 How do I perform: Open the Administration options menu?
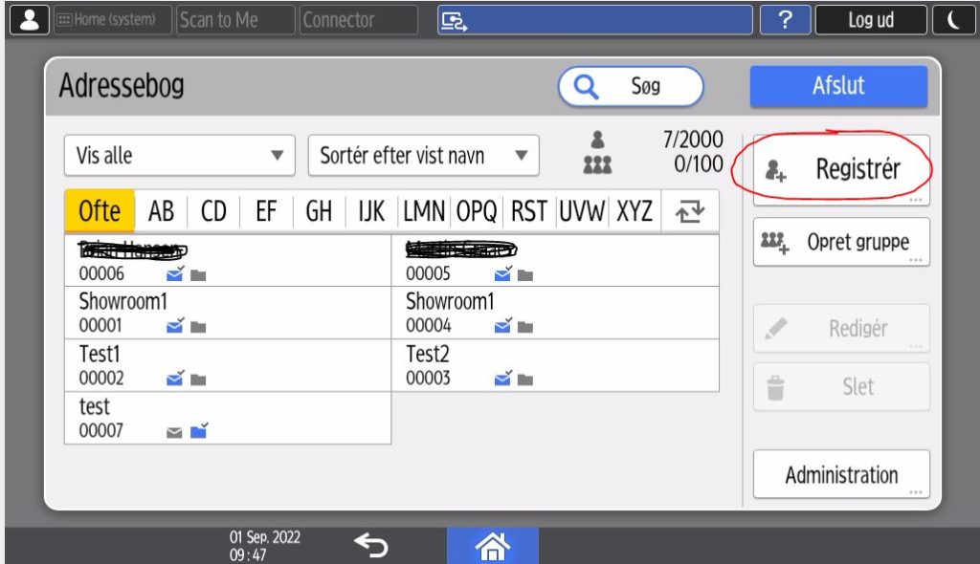(x=841, y=475)
